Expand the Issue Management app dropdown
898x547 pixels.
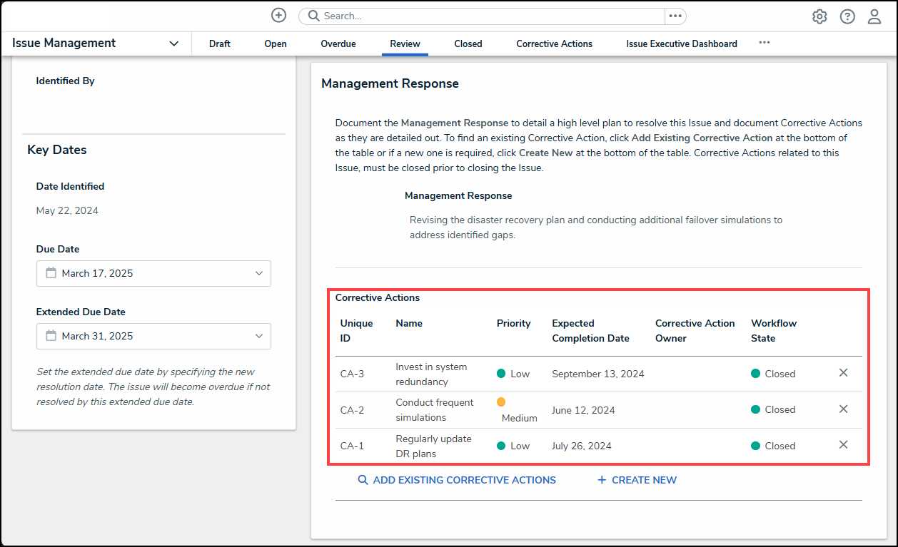click(x=173, y=44)
